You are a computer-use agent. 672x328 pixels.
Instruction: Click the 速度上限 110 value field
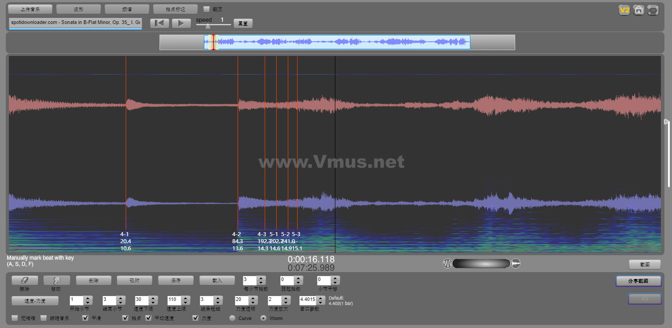(x=175, y=300)
